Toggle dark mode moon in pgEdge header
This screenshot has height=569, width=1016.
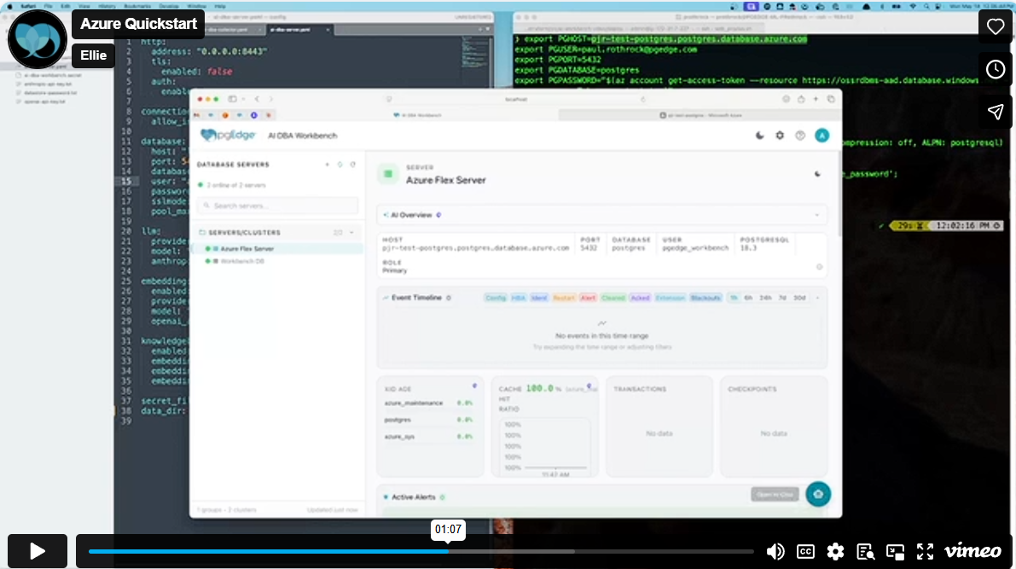760,136
